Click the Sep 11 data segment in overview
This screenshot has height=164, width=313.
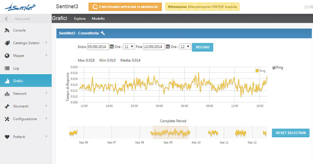[x=240, y=133]
